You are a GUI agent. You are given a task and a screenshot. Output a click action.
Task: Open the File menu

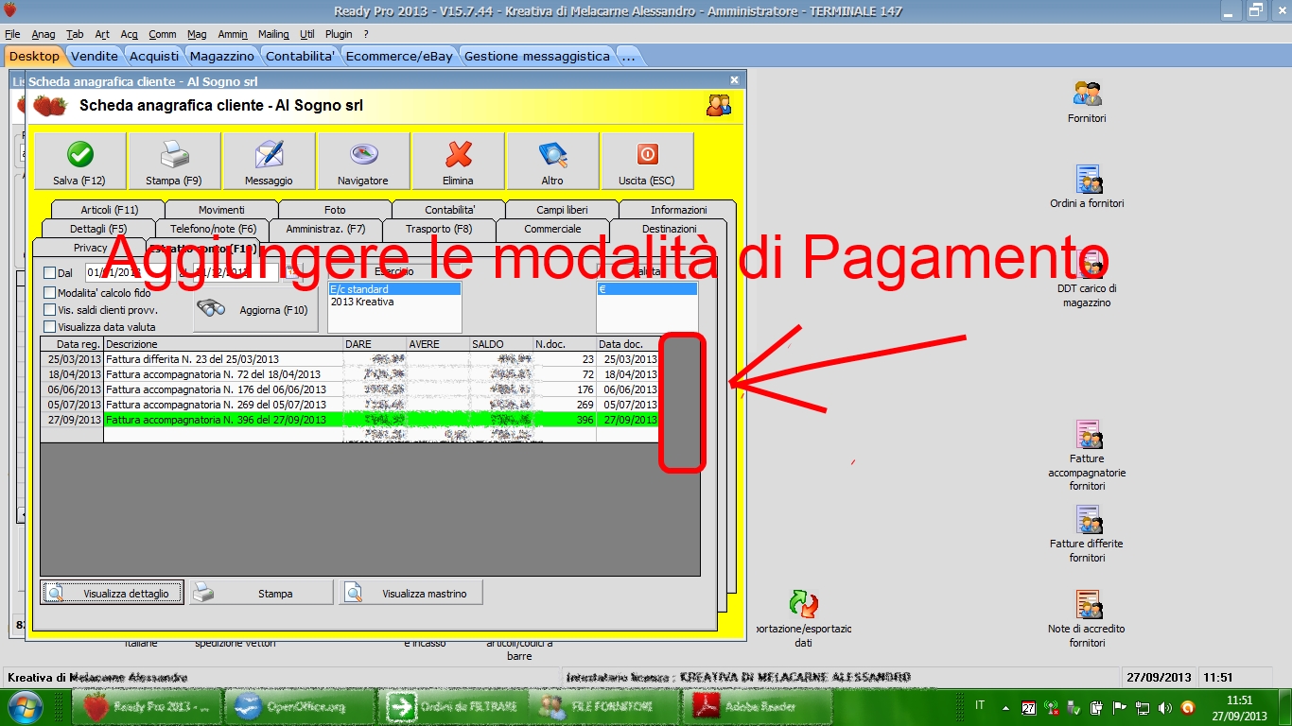(12, 34)
